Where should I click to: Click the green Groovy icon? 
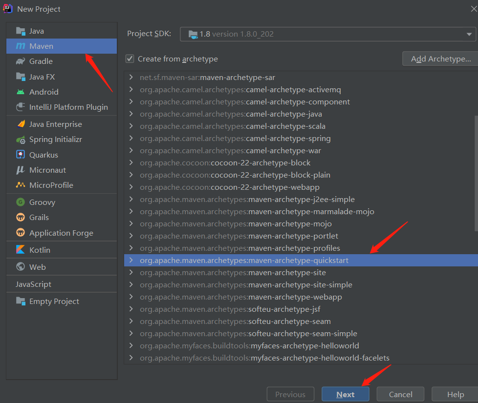pos(21,202)
